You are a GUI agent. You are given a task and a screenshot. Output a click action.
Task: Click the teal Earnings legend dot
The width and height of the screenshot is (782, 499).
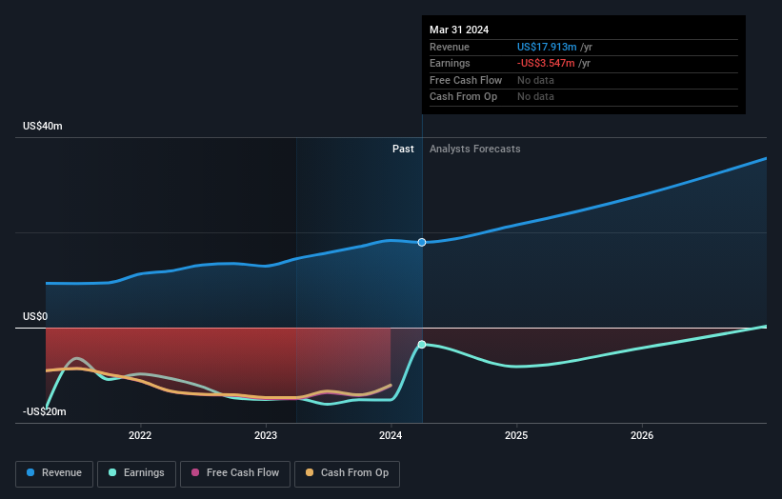pyautogui.click(x=112, y=472)
